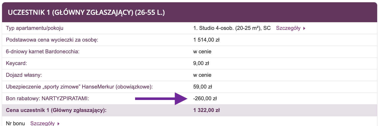Image resolution: width=381 pixels, height=126 pixels.
Task: Select the HanseMerkur sporty zimowe insurance label
Action: pyautogui.click(x=79, y=87)
